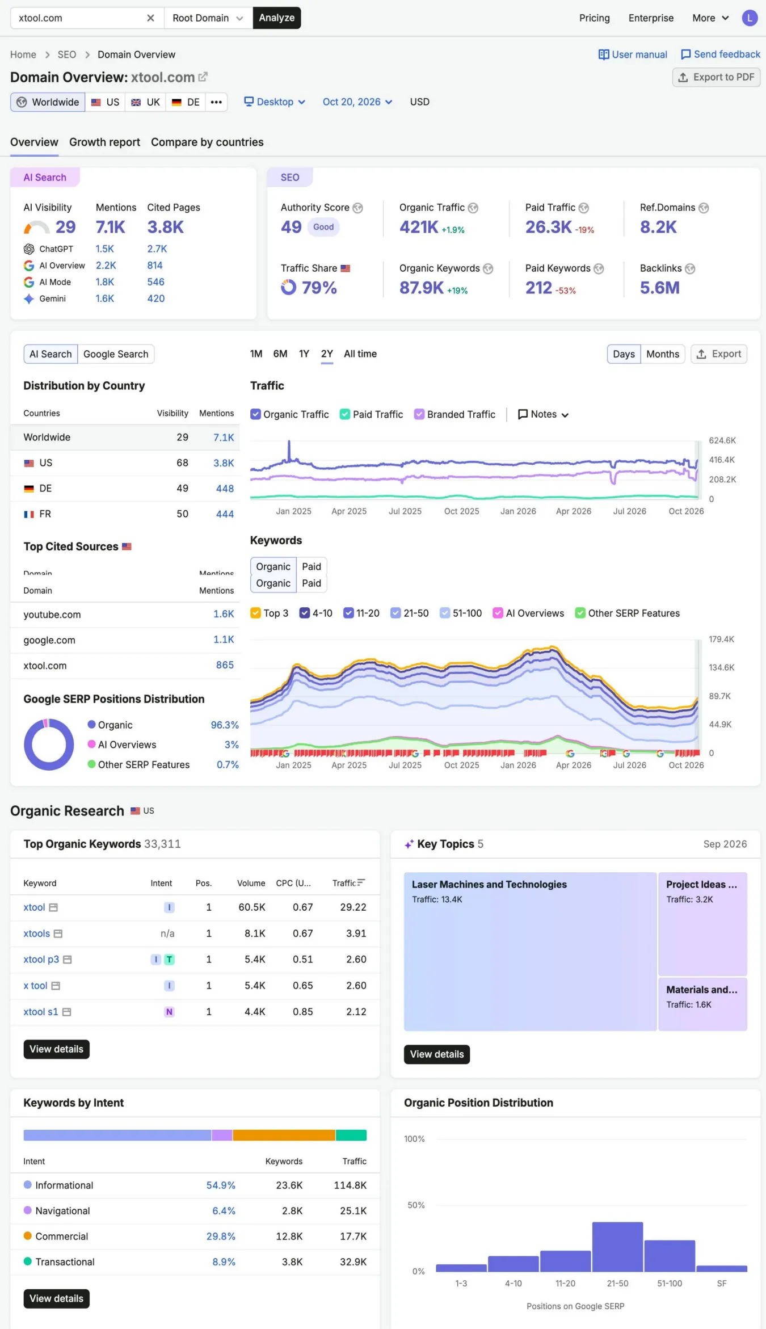Viewport: 766px width, 1329px height.
Task: Click the more countries ellipsis icon
Action: 216,102
